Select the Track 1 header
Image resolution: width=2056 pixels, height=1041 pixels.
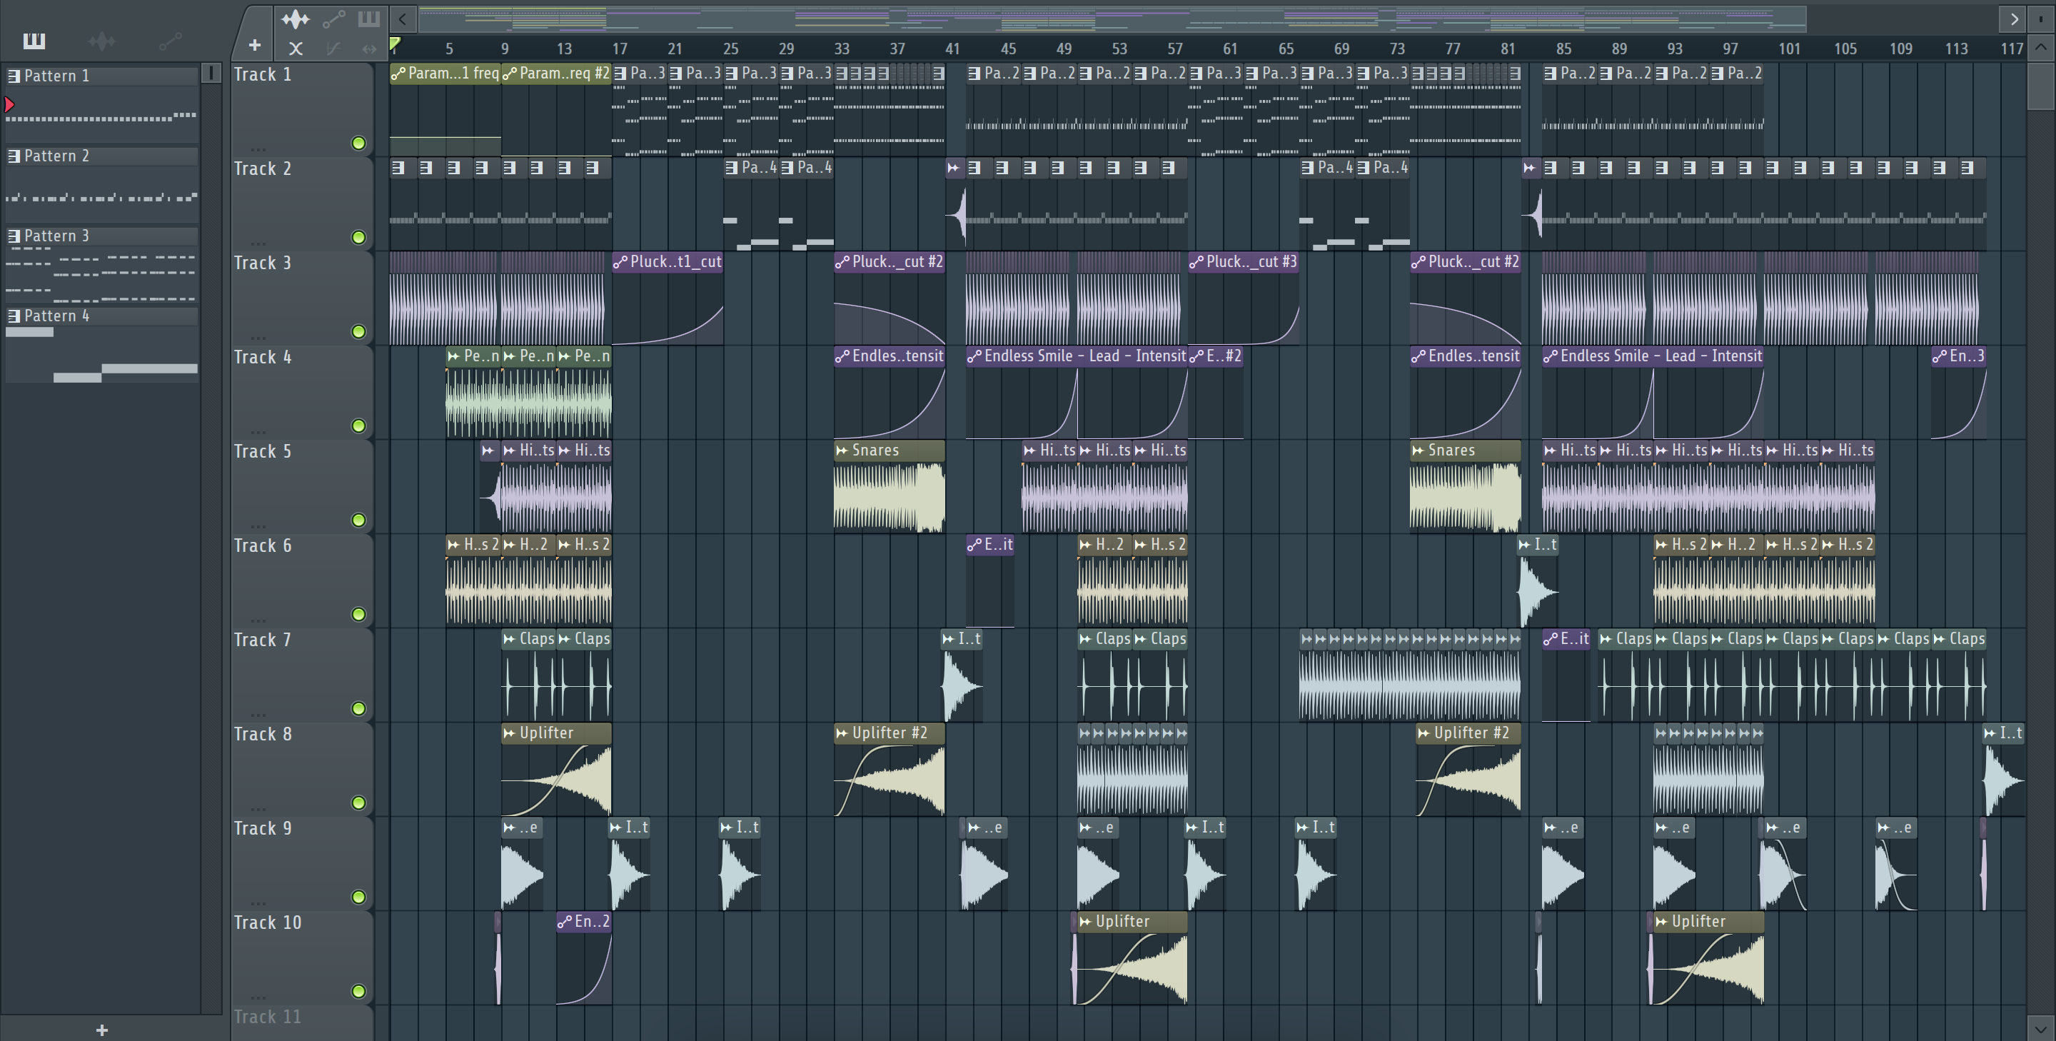pyautogui.click(x=302, y=109)
